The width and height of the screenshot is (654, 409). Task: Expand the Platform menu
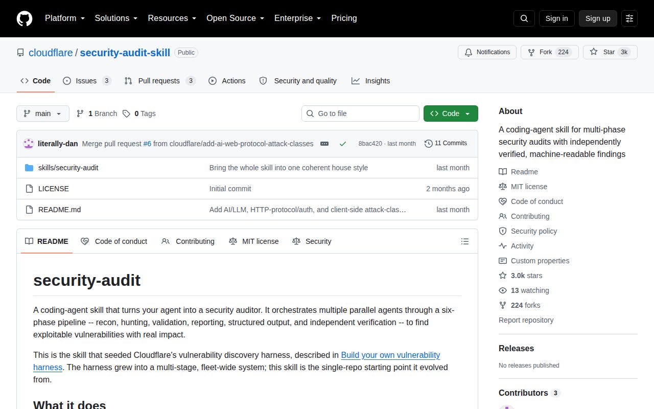click(65, 18)
